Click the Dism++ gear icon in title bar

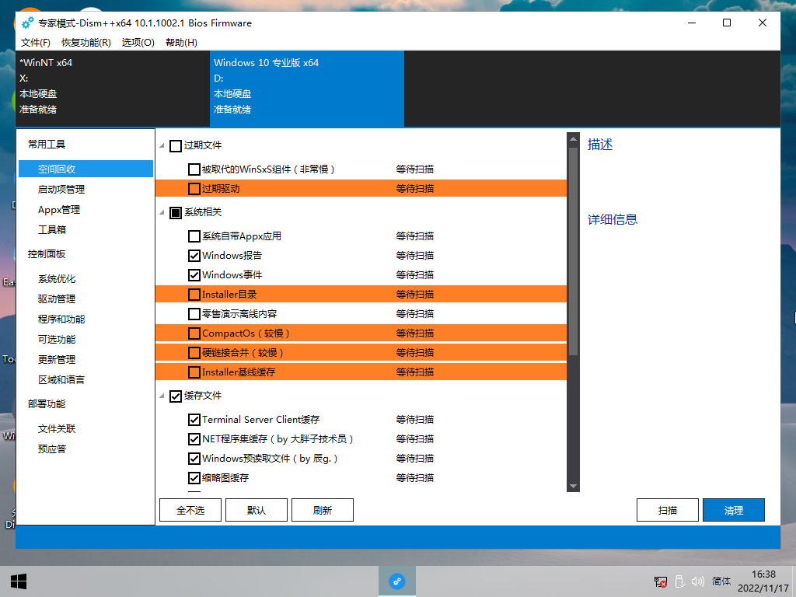pyautogui.click(x=28, y=23)
